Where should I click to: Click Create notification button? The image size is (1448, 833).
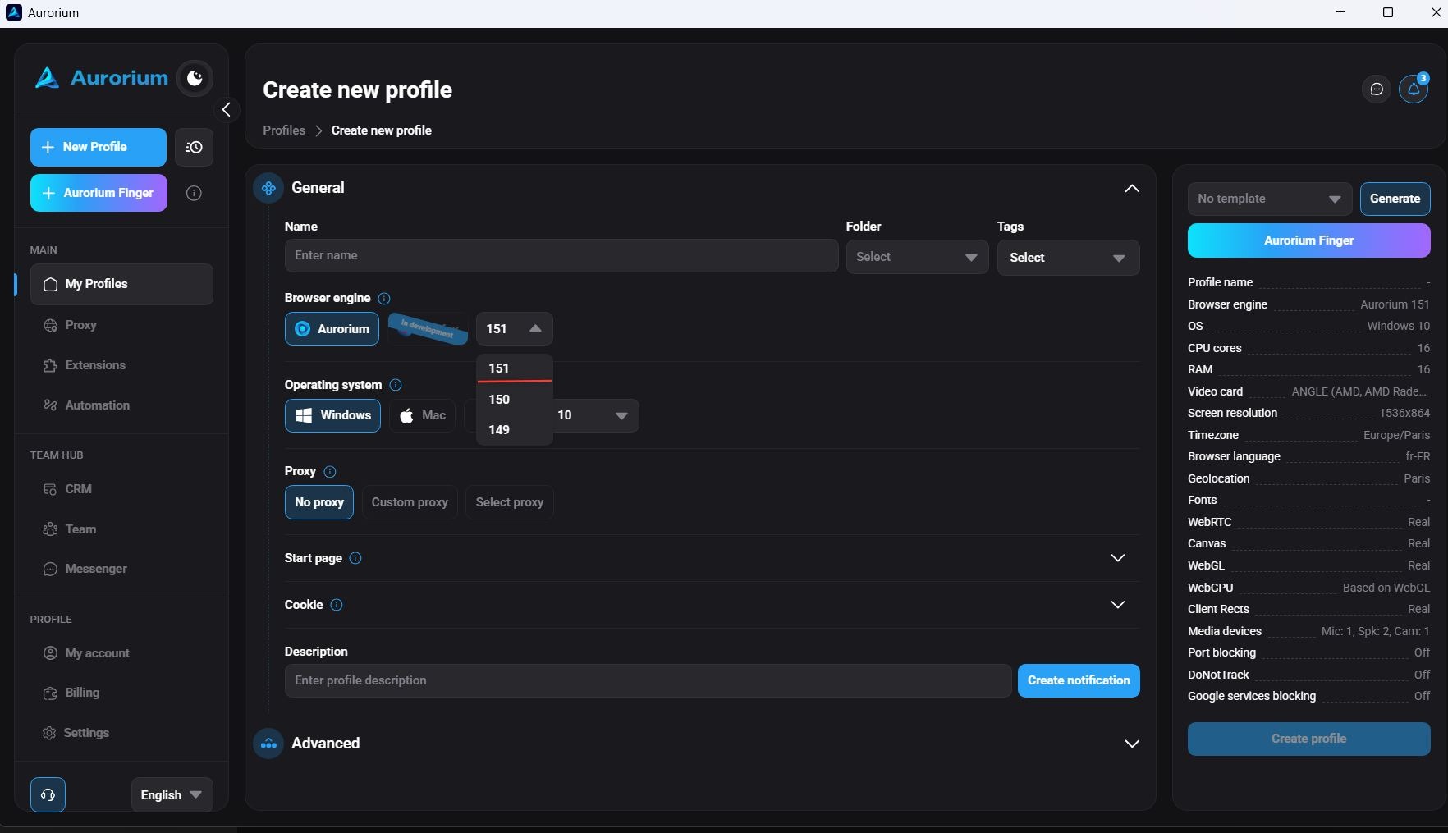pyautogui.click(x=1079, y=680)
